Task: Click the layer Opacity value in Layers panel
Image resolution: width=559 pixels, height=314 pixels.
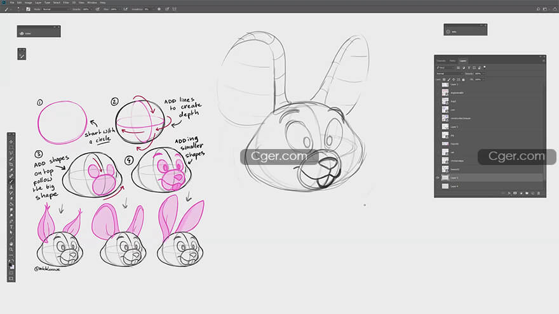Action: coord(478,74)
